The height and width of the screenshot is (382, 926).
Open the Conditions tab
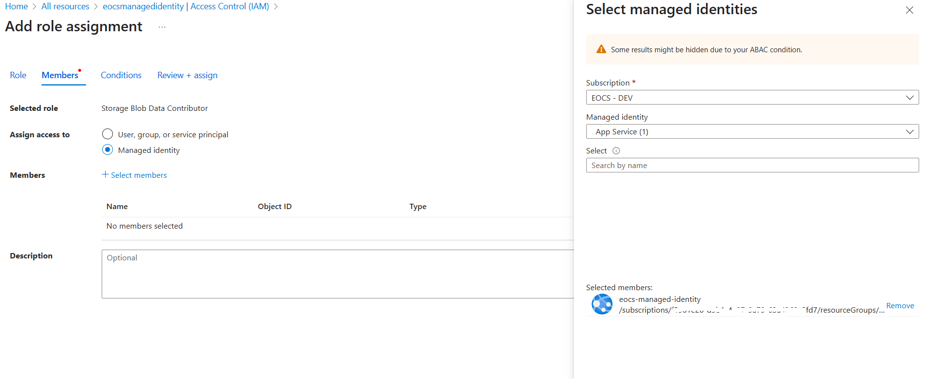(x=121, y=75)
